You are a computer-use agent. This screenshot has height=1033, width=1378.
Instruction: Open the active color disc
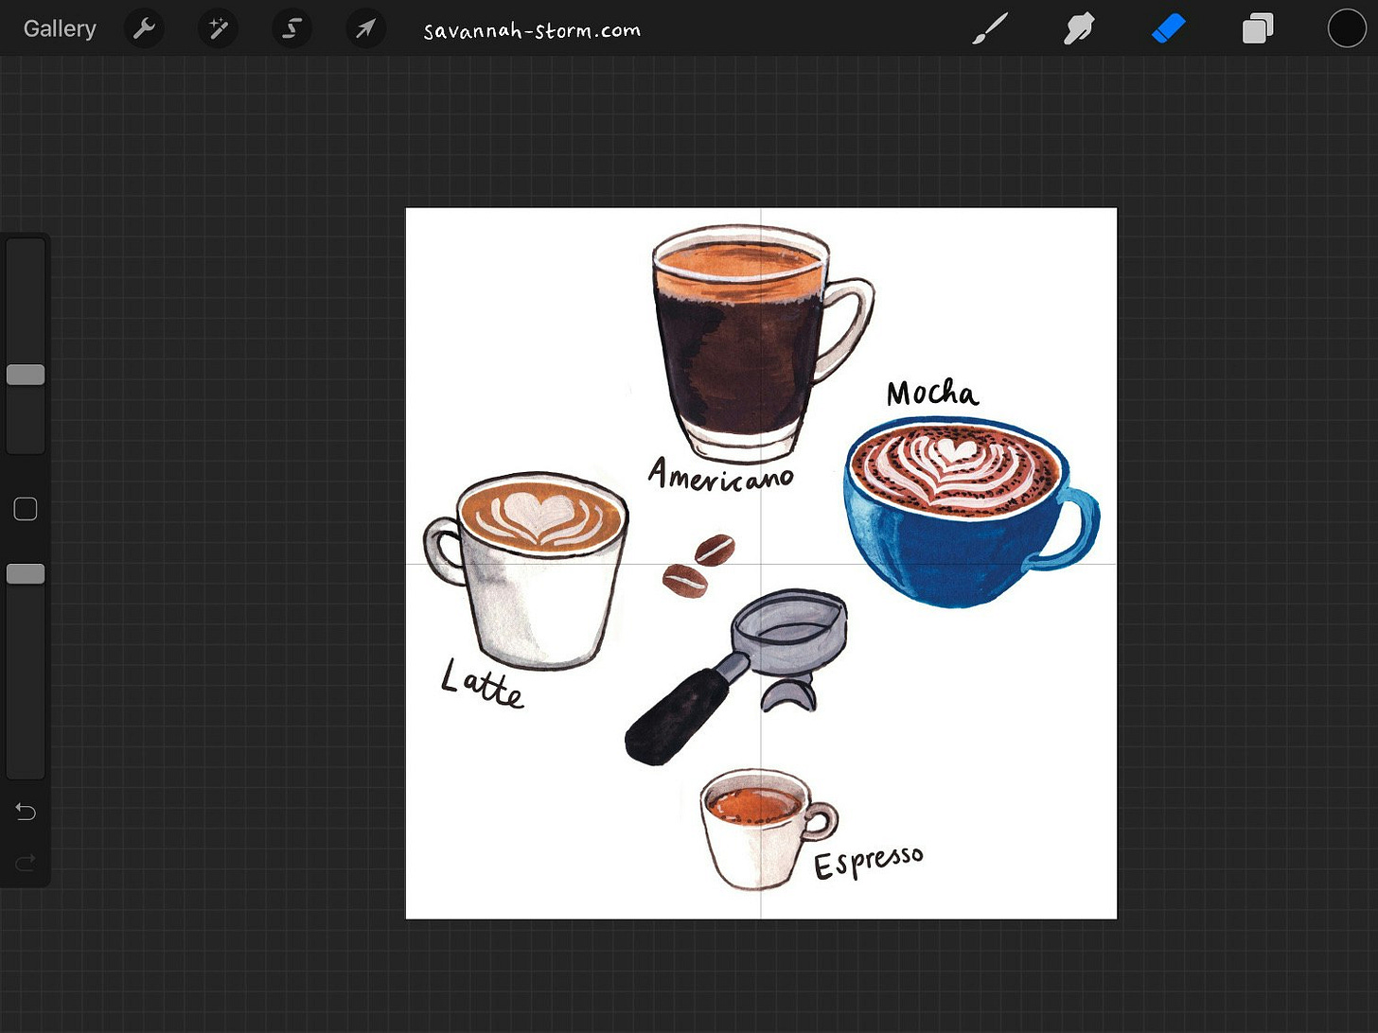(x=1346, y=28)
